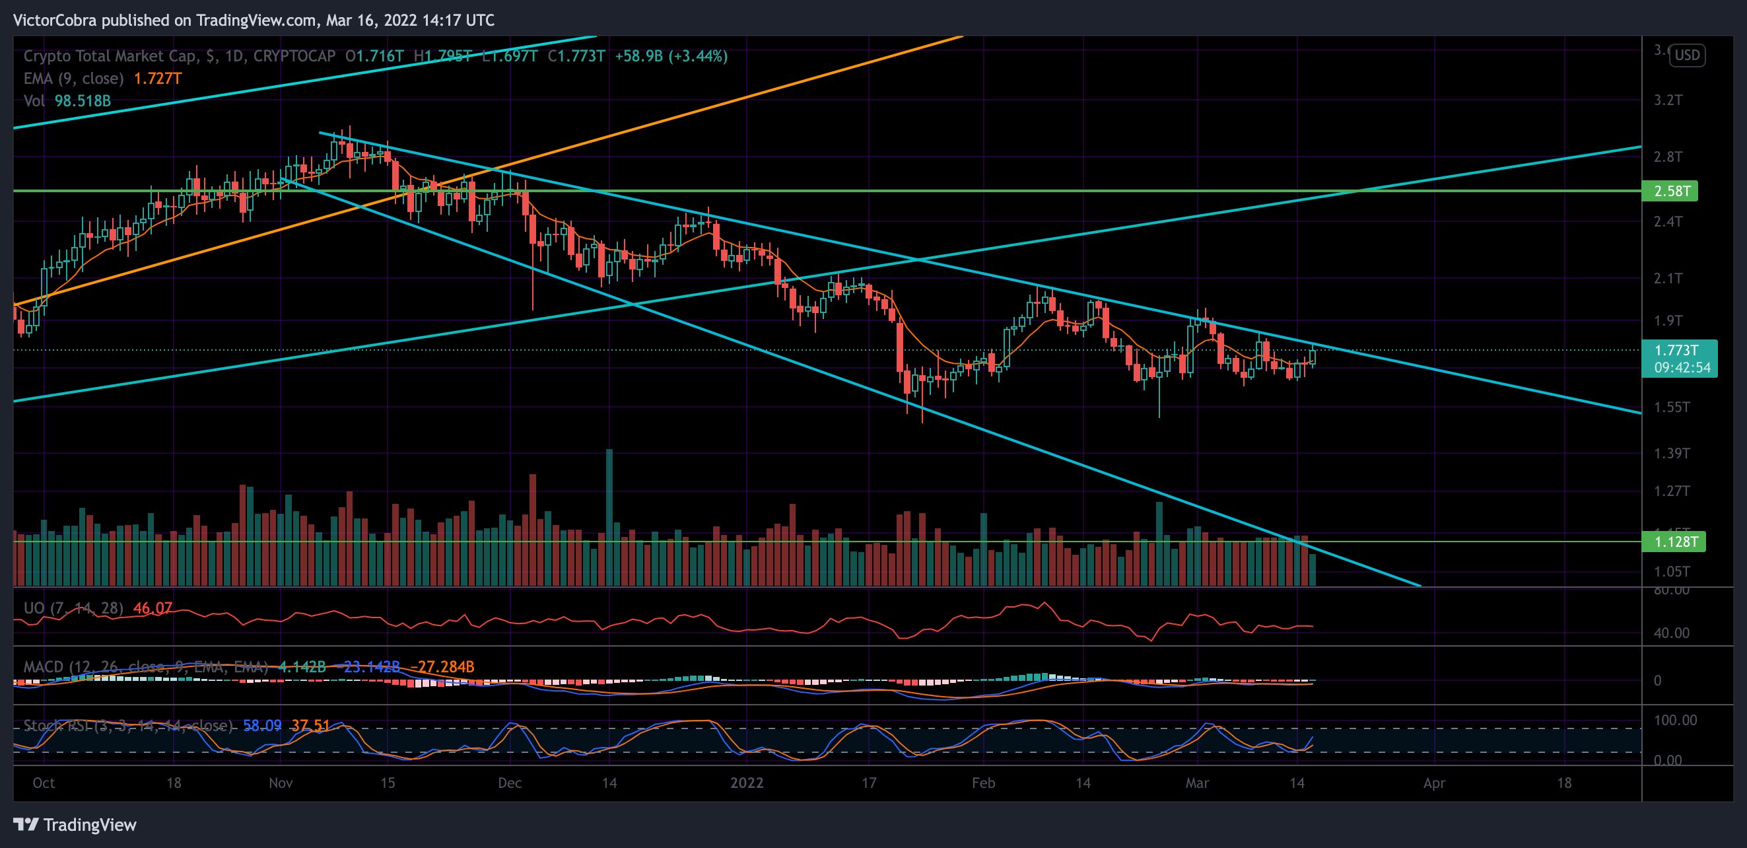Click the MACD indicator legend label
The height and width of the screenshot is (848, 1747).
pos(145,667)
